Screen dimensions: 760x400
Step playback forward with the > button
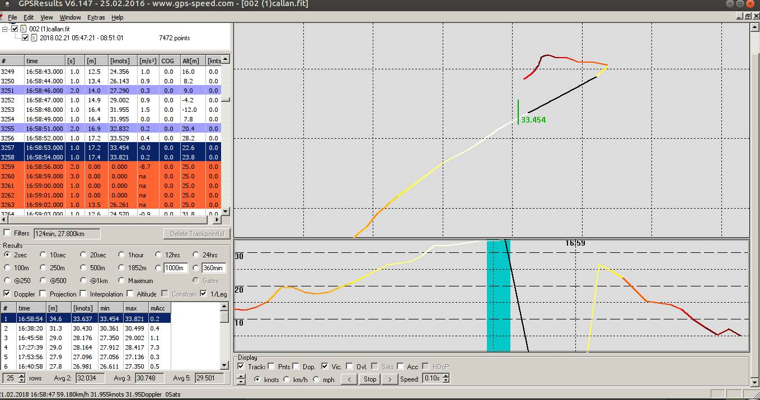pos(390,379)
